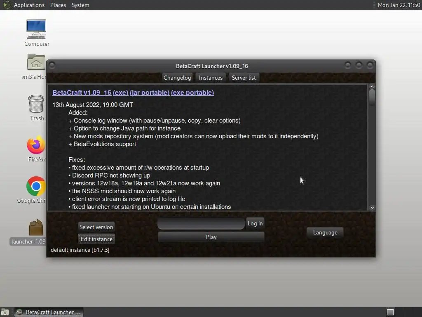Image resolution: width=422 pixels, height=317 pixels.
Task: Click the BetaCraft Launcher taskbar entry
Action: tap(49, 312)
